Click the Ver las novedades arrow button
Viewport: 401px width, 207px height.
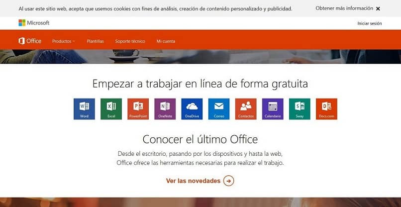(x=229, y=181)
